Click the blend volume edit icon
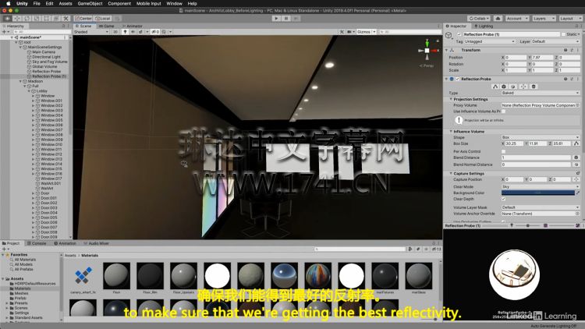Image resolution: width=585 pixels, height=329 pixels. tap(504, 87)
